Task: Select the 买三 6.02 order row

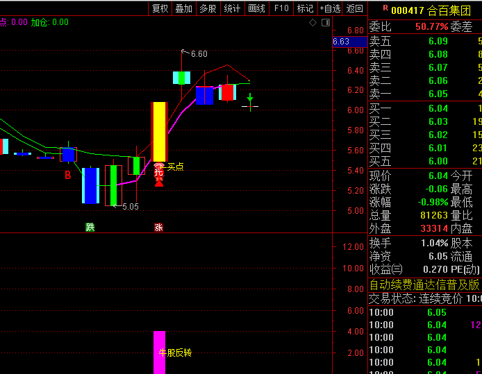Action: [425, 135]
